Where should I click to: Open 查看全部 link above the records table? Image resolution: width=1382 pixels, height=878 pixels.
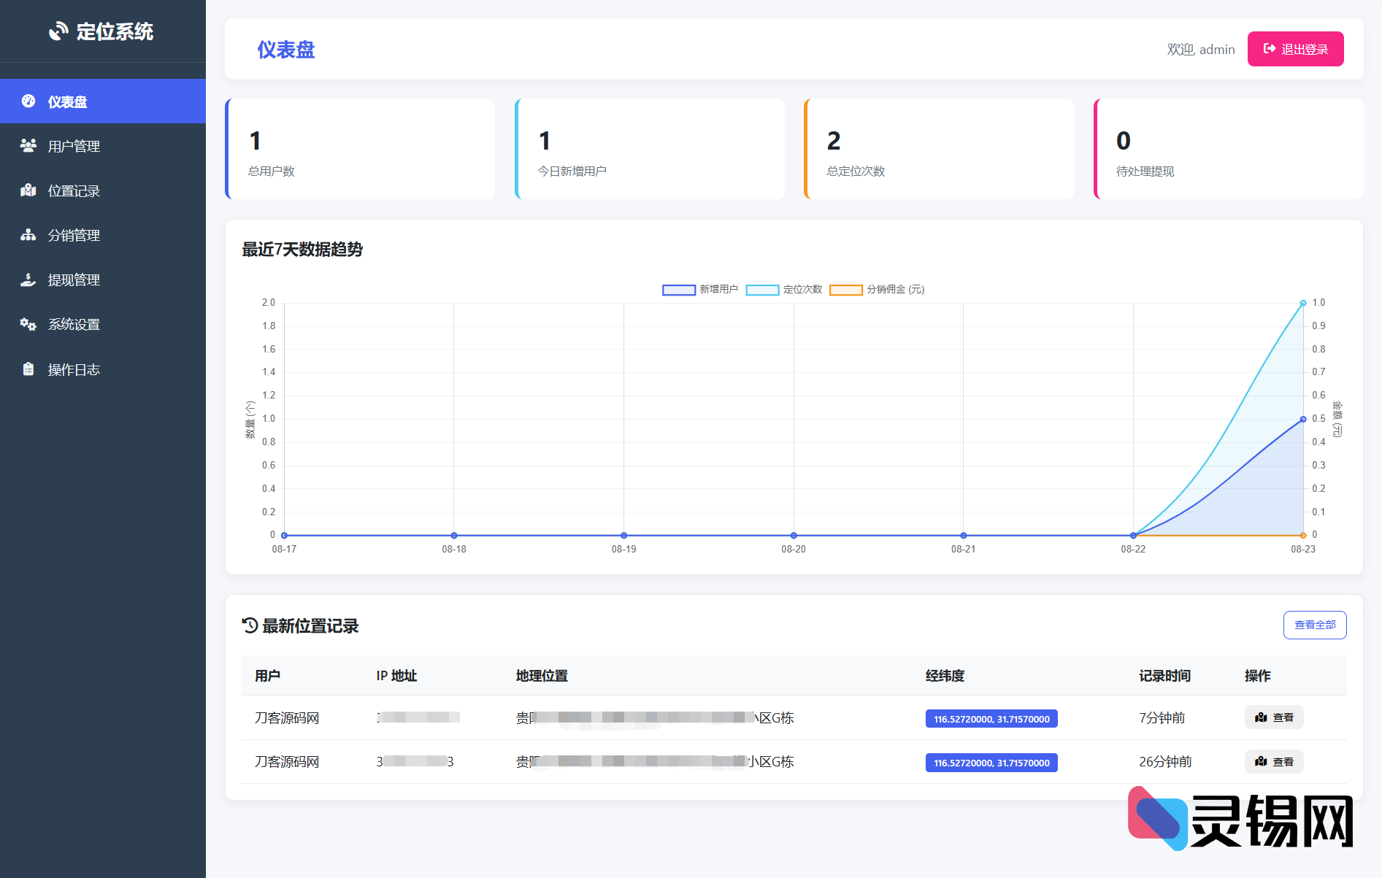click(1314, 625)
